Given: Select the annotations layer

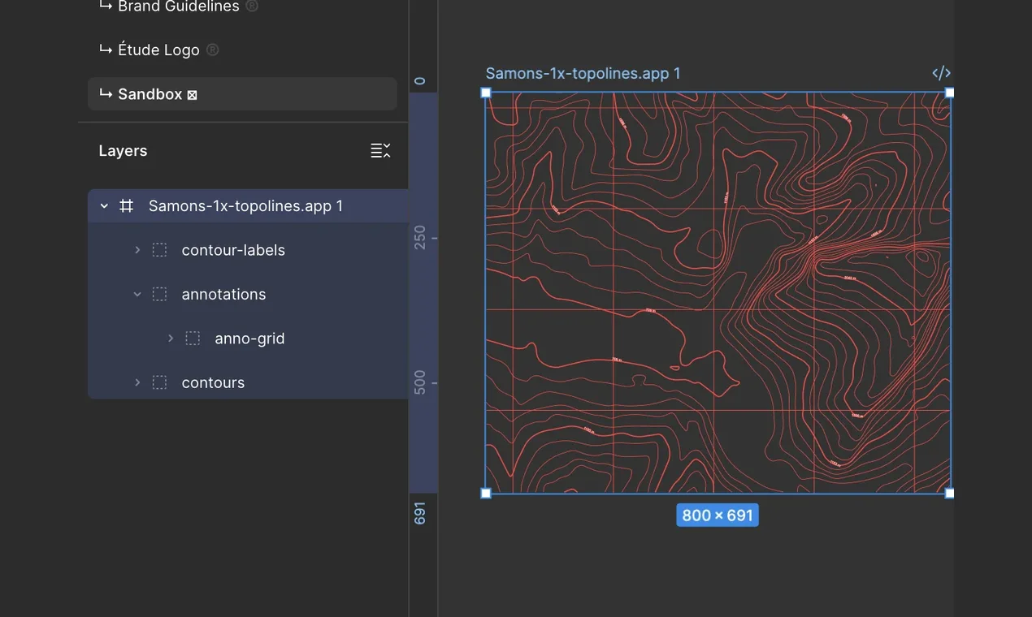Looking at the screenshot, I should point(223,294).
